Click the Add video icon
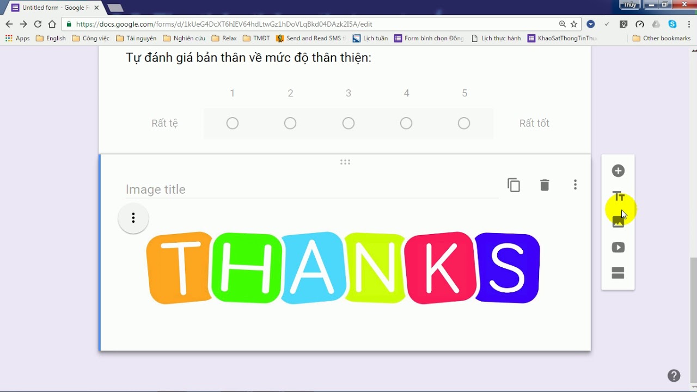 (x=618, y=248)
